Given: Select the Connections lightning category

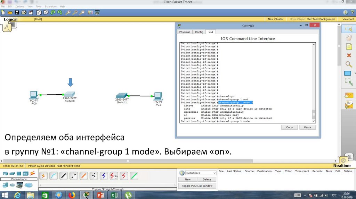Looking at the screenshot, I should click(x=32, y=173).
